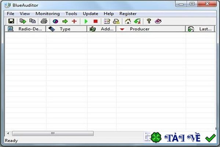Click the Ready status bar text
Viewport: 220px width, 147px height.
(11, 140)
